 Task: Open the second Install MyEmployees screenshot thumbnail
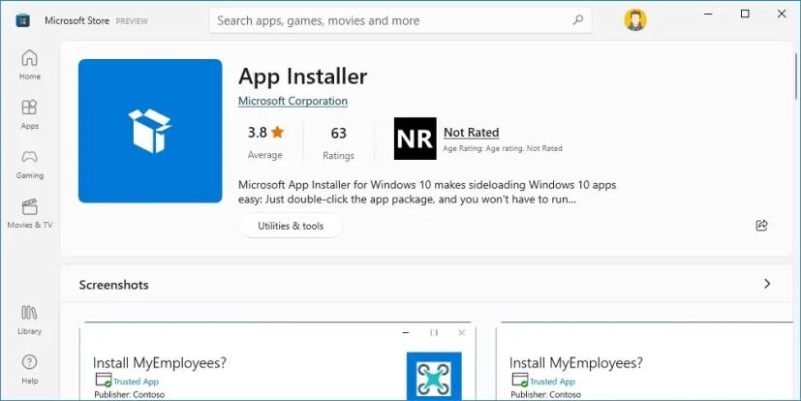[x=644, y=360]
